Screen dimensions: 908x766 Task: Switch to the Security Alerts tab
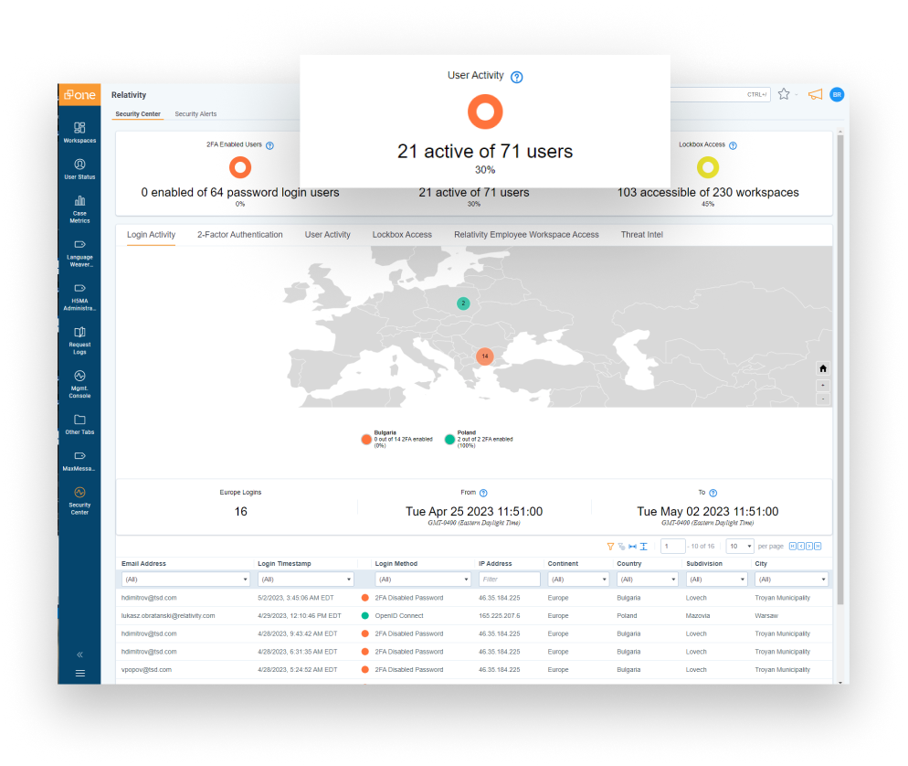point(195,114)
